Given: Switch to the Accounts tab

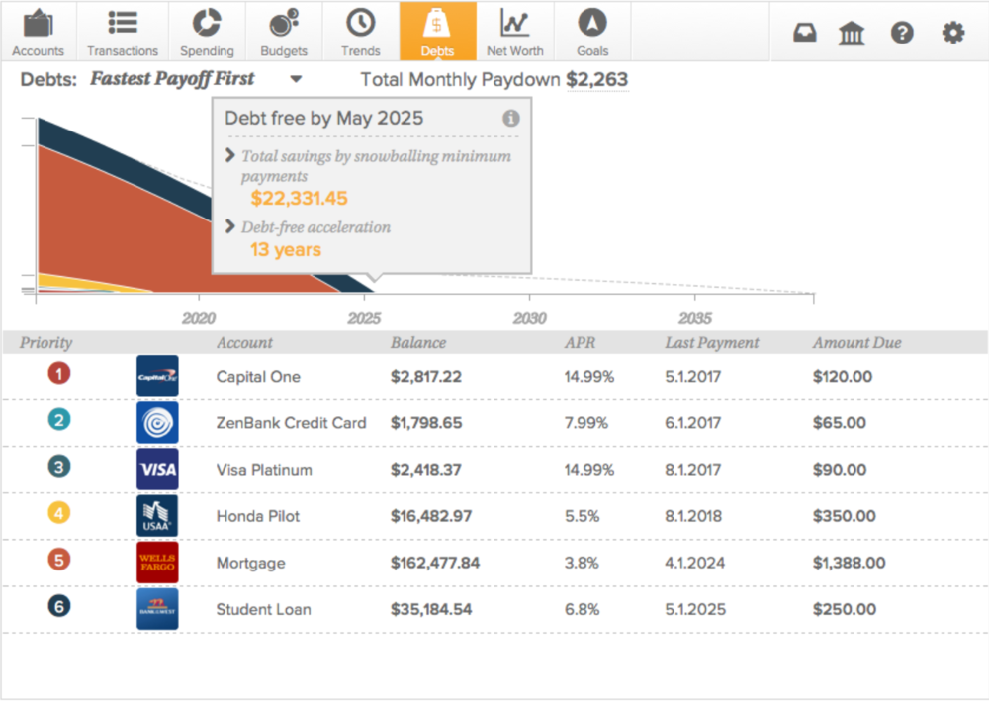Looking at the screenshot, I should [x=39, y=32].
